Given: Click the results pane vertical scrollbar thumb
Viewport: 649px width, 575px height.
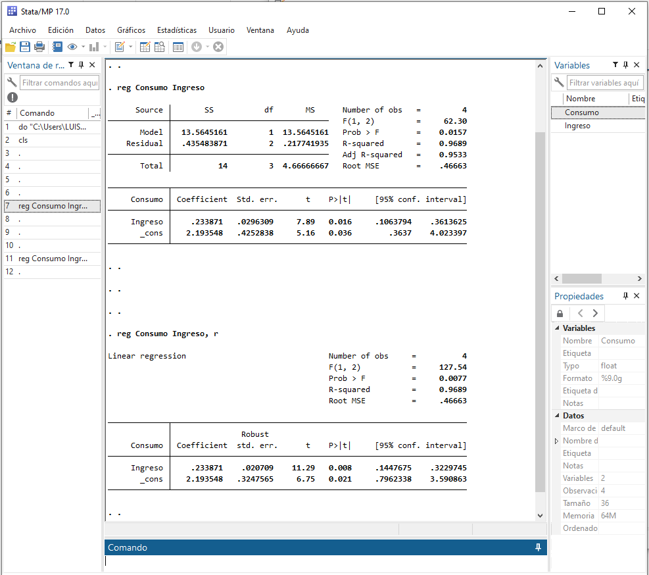Looking at the screenshot, I should (x=540, y=312).
